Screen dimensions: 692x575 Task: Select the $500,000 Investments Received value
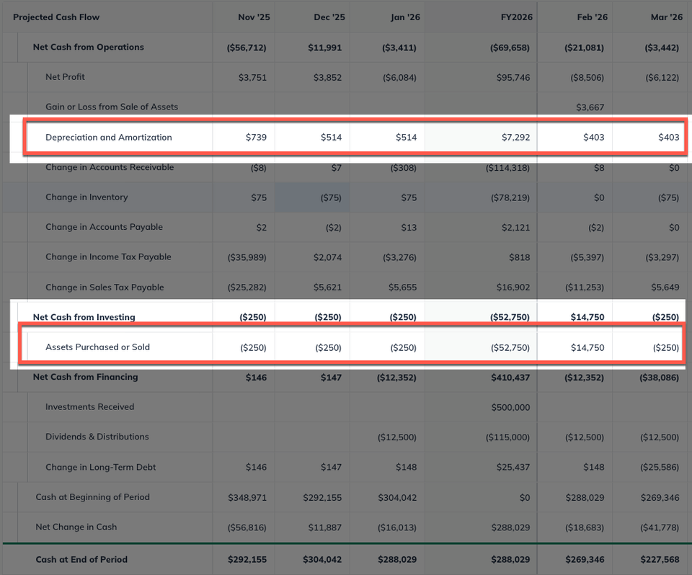(510, 407)
